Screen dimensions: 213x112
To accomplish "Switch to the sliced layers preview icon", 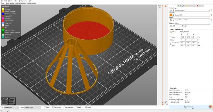I will click(x=12, y=101).
